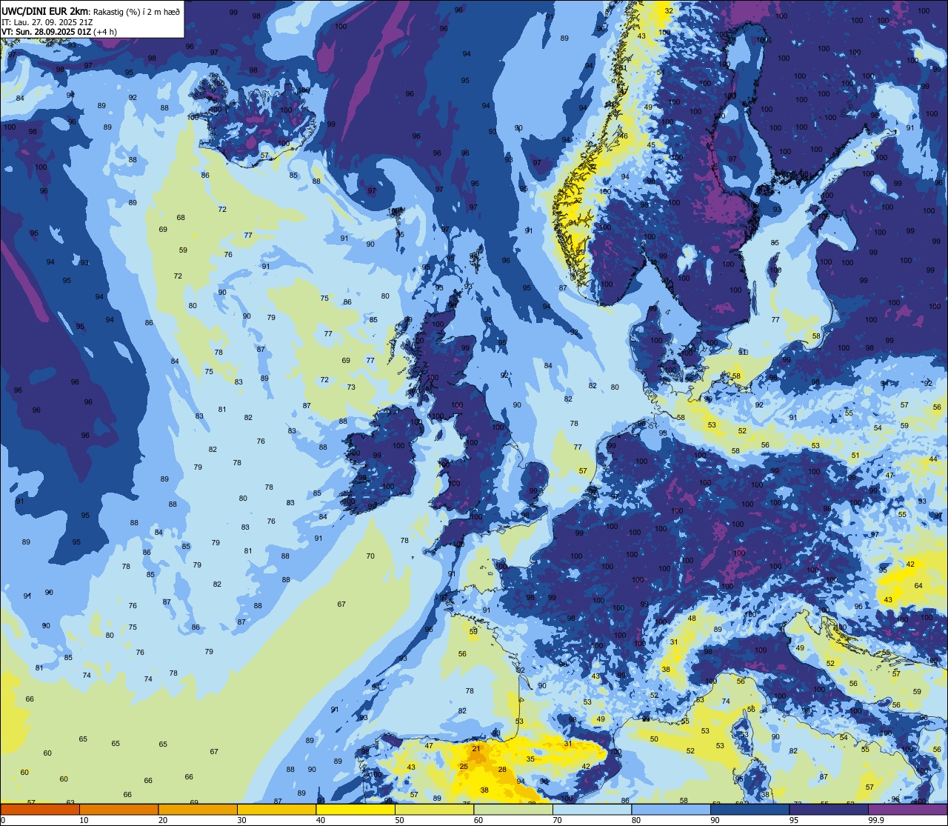The width and height of the screenshot is (948, 826).
Task: Click the 60–70 light green legend segment
Action: 513,809
